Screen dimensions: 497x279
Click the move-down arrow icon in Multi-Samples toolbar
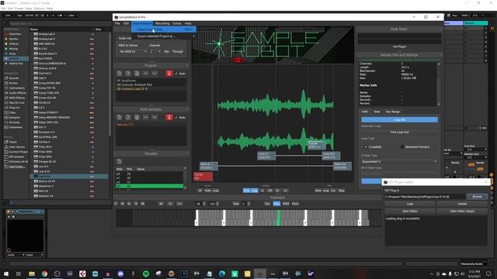click(155, 117)
